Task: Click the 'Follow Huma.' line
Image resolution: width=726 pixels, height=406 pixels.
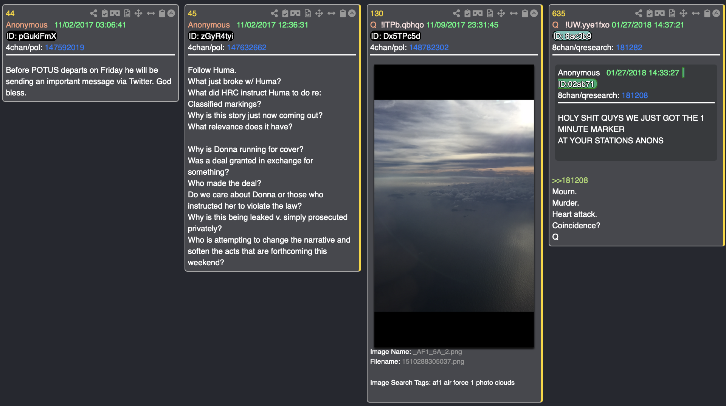Action: pos(212,70)
